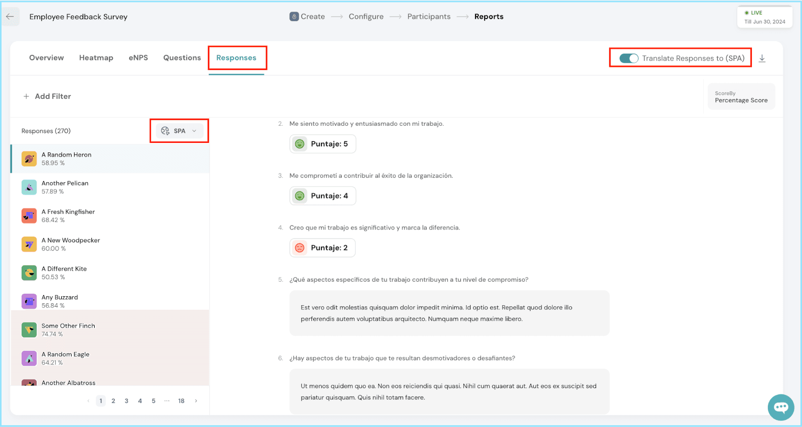
Task: Open the ScoreBy Percentage Score dropdown
Action: [x=741, y=97]
